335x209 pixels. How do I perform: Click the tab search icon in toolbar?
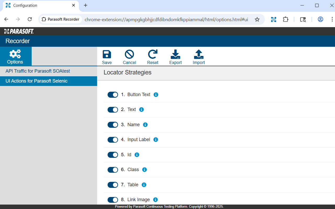[x=303, y=19]
